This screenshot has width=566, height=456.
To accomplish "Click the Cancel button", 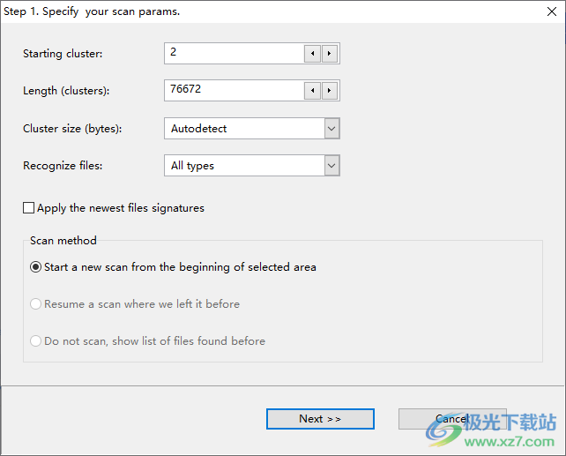I will (452, 419).
